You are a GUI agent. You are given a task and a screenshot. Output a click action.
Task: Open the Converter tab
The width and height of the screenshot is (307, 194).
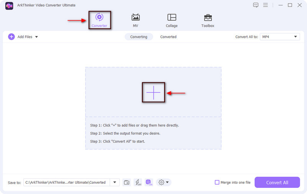99,20
